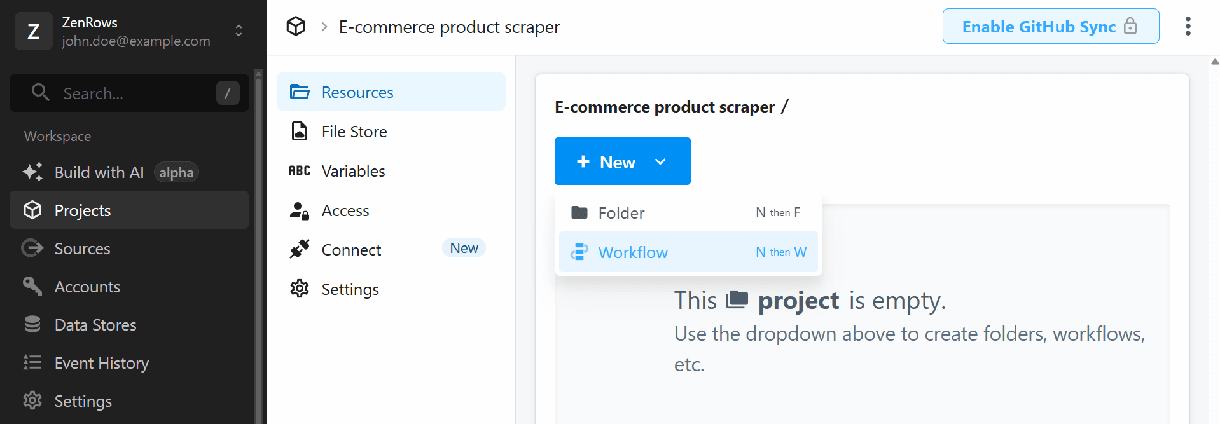Click the New button
The width and height of the screenshot is (1220, 424).
click(622, 161)
